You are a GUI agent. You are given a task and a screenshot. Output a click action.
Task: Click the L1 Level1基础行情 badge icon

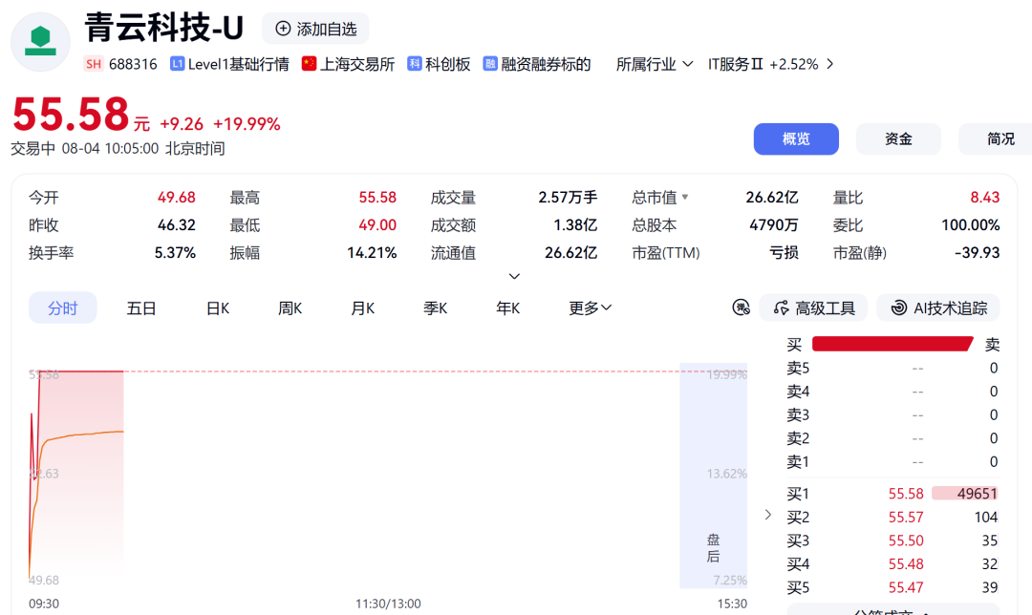[177, 64]
